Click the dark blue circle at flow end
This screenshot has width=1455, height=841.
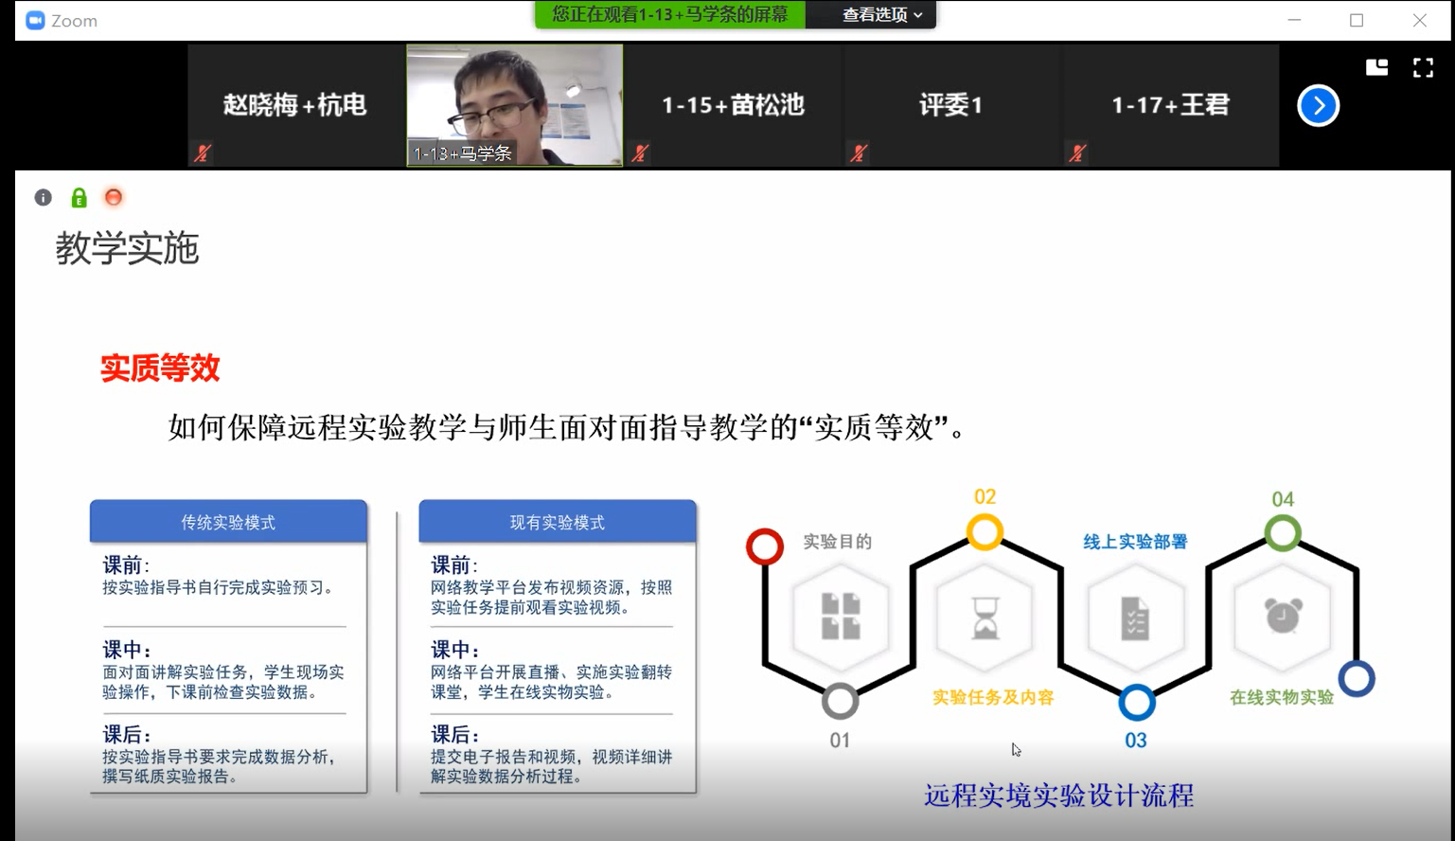(1357, 678)
